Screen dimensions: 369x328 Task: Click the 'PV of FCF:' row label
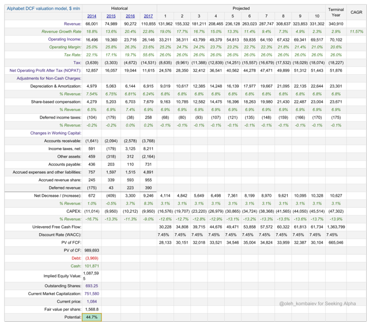(71, 242)
